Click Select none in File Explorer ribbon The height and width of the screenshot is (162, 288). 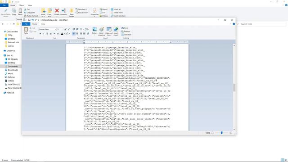coord(117,13)
